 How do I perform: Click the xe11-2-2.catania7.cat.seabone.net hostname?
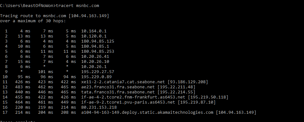coord(123,82)
